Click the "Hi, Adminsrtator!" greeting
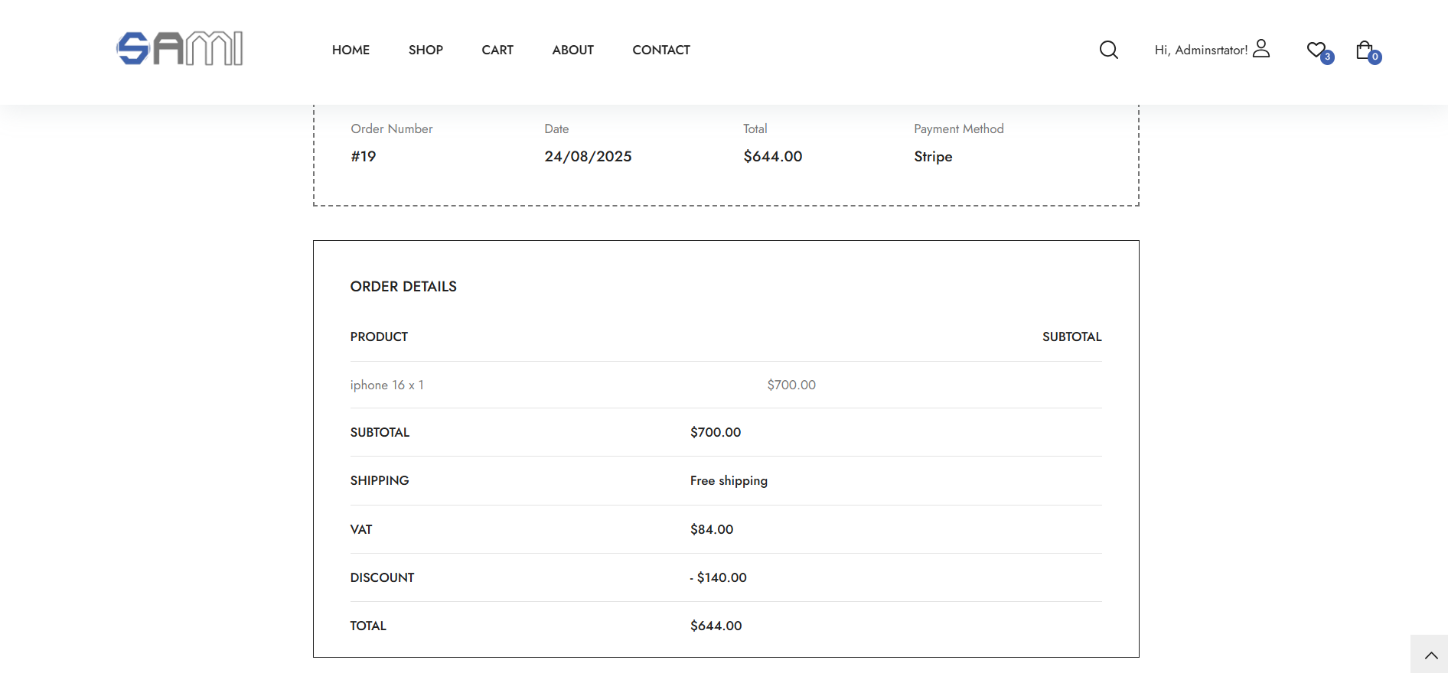 pyautogui.click(x=1200, y=50)
